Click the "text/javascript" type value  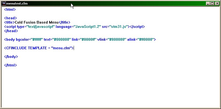coord(41,27)
